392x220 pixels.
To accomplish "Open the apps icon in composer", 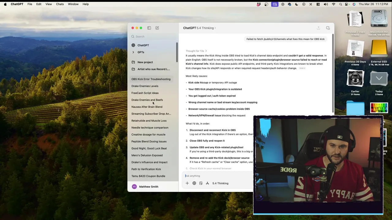I will 207,183.
